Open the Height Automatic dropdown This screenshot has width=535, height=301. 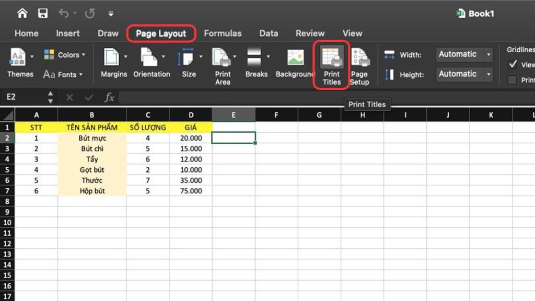(464, 74)
